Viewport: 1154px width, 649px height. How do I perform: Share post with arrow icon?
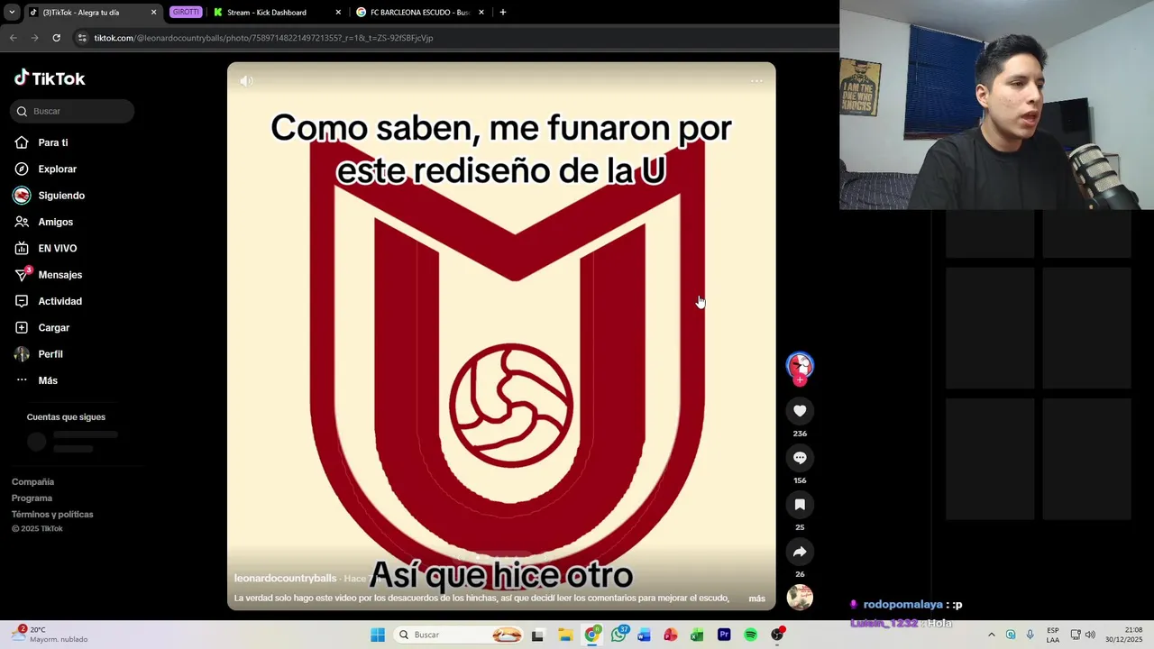(x=800, y=552)
